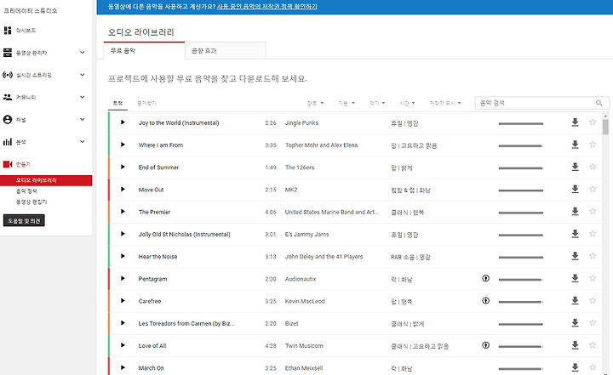Click attribution icon on Love of All row
This screenshot has height=375, width=613.
(x=485, y=345)
